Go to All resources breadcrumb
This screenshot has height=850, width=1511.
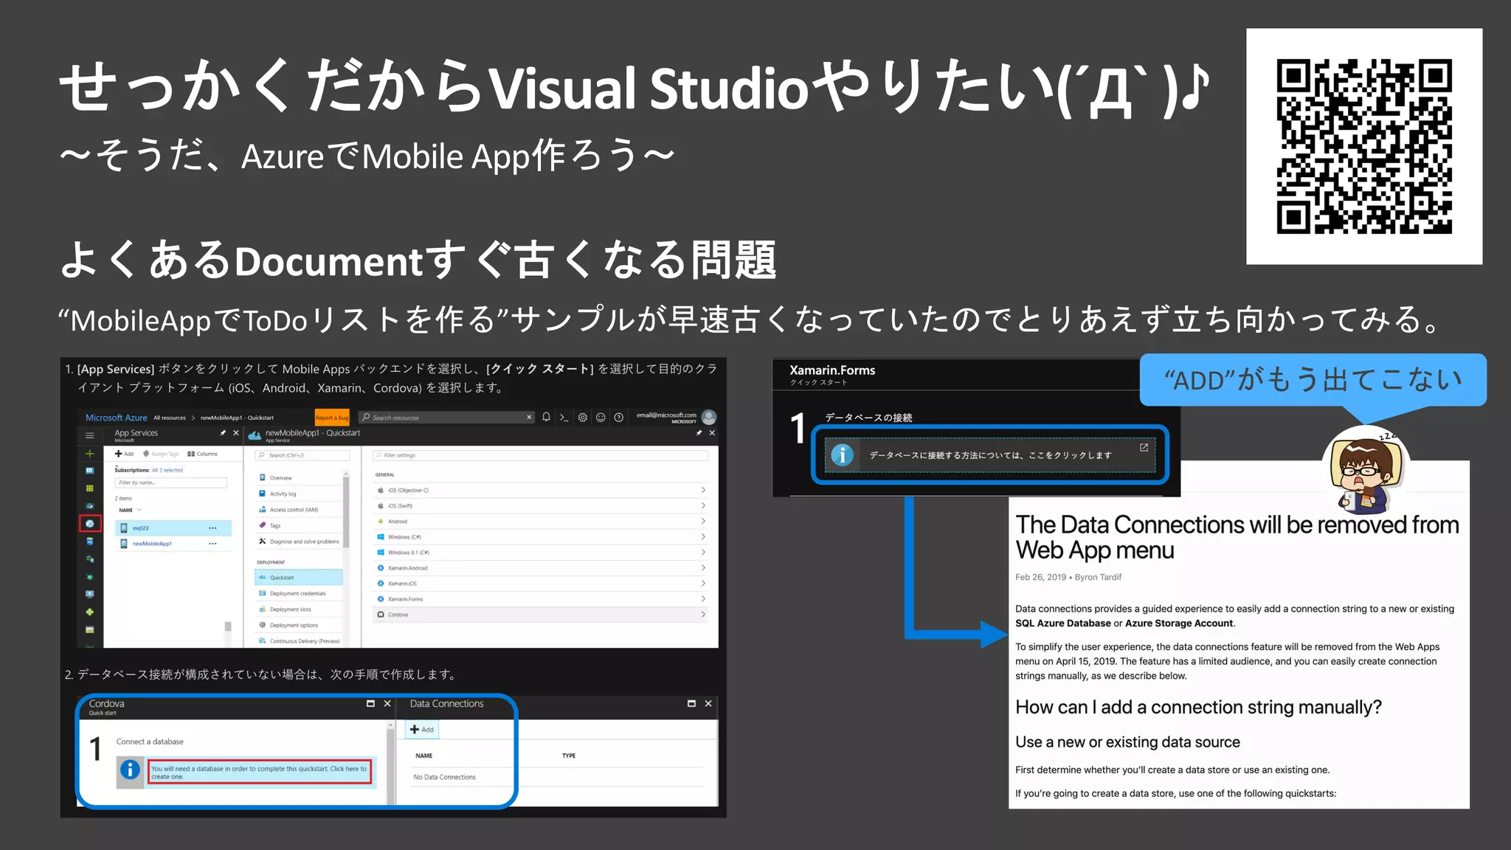click(170, 418)
